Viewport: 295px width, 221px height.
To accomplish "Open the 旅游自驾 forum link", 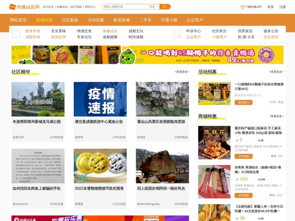I will point(59,37).
